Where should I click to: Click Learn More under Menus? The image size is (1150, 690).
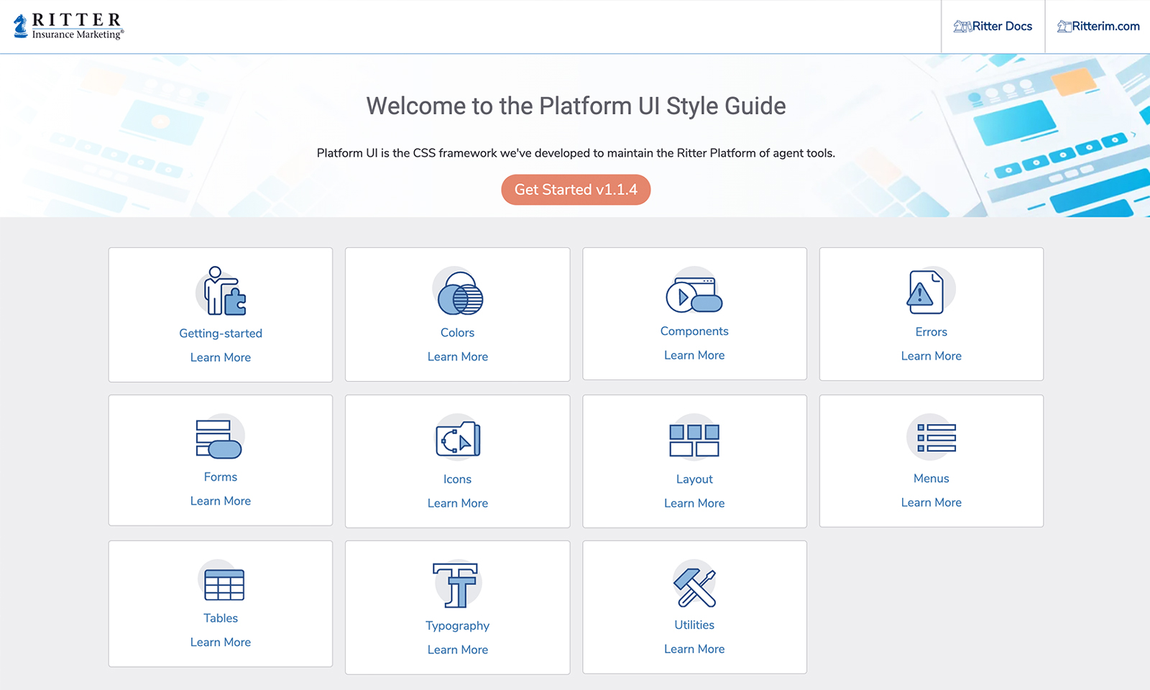[931, 502]
